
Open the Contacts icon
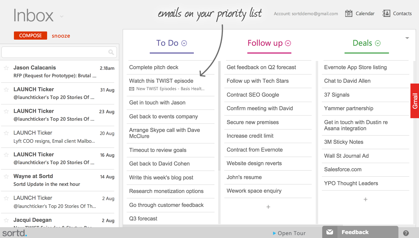[x=386, y=13]
